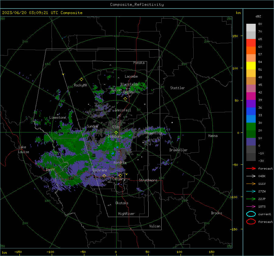The image size is (274, 256).
Task: Click the Drumheller city label
Action: [178, 150]
